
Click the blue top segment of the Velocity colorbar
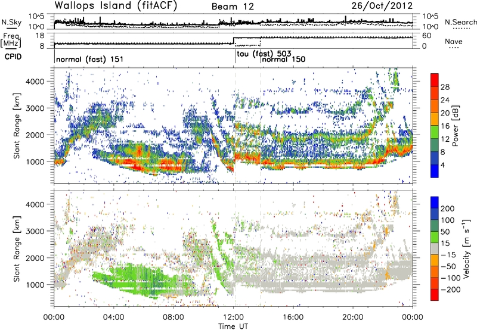point(435,203)
